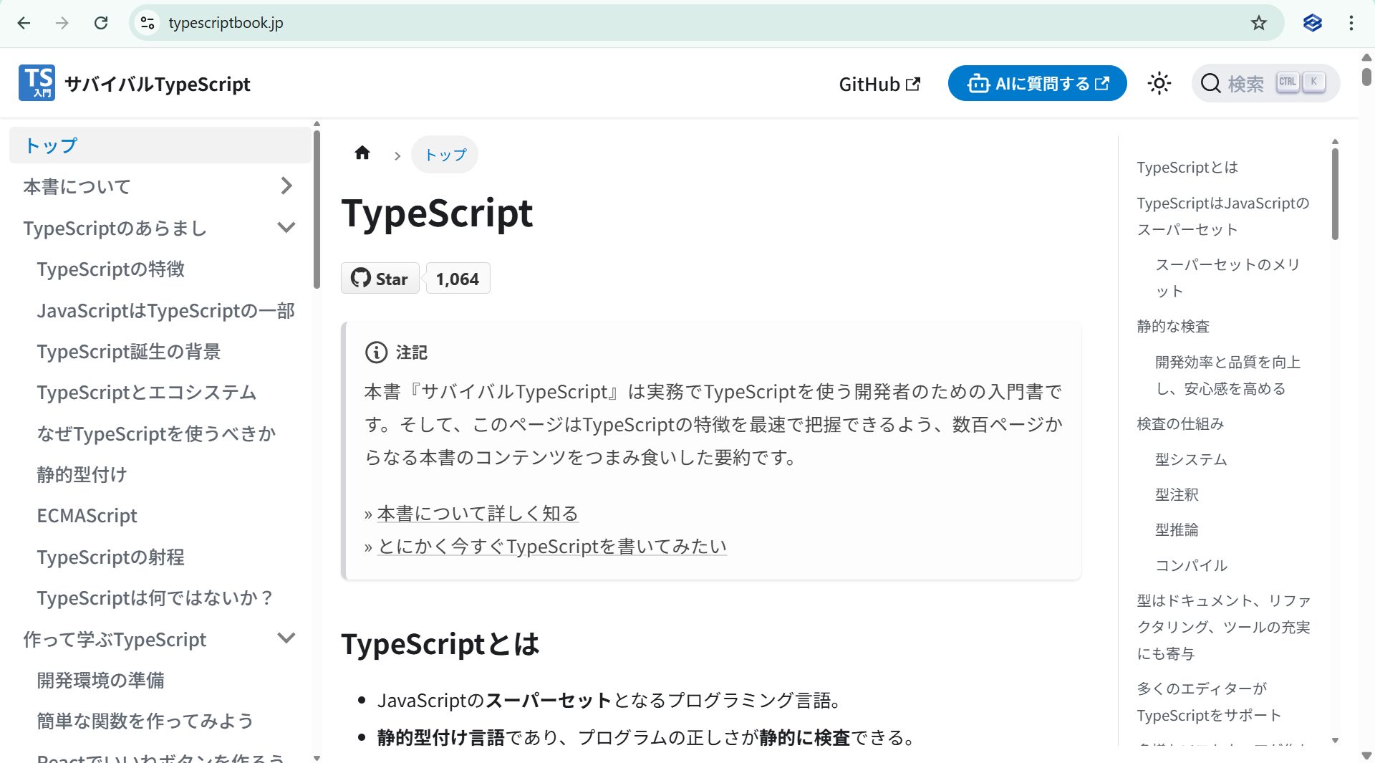Open Chrome three-dot menu
The width and height of the screenshot is (1375, 763).
1351,23
